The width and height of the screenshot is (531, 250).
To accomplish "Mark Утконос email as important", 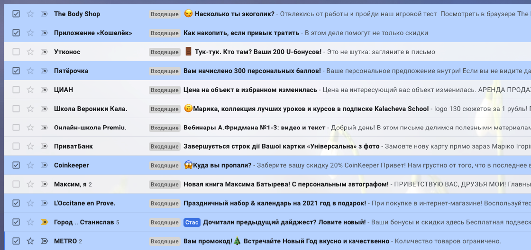I will tap(45, 52).
